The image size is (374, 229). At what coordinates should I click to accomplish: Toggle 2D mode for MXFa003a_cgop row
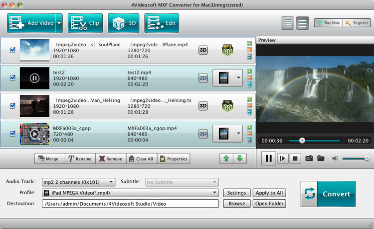click(x=203, y=134)
